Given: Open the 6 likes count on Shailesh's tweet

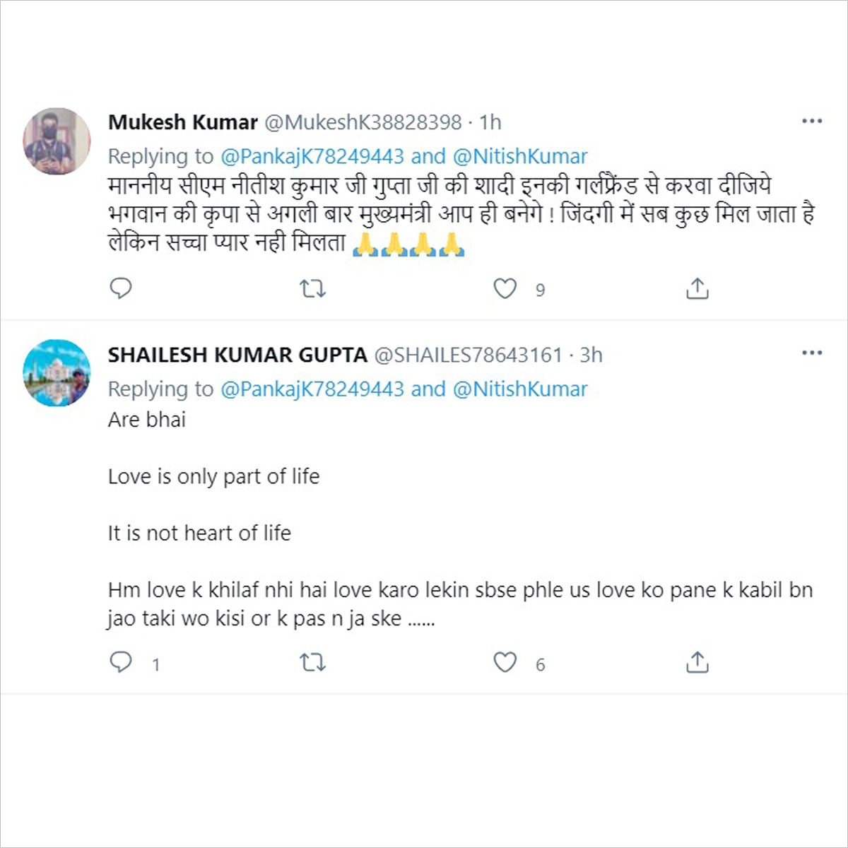Looking at the screenshot, I should (541, 664).
